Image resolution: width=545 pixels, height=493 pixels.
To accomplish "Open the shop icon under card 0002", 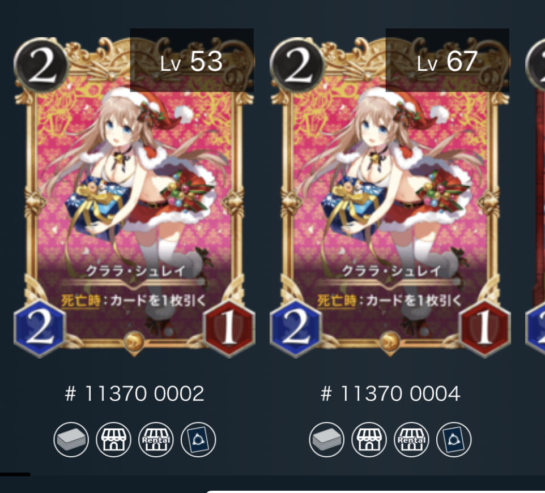I will pos(113,440).
